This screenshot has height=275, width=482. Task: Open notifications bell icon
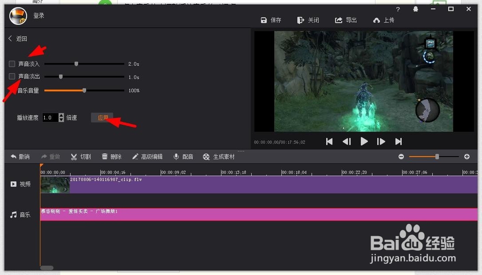[x=415, y=9]
